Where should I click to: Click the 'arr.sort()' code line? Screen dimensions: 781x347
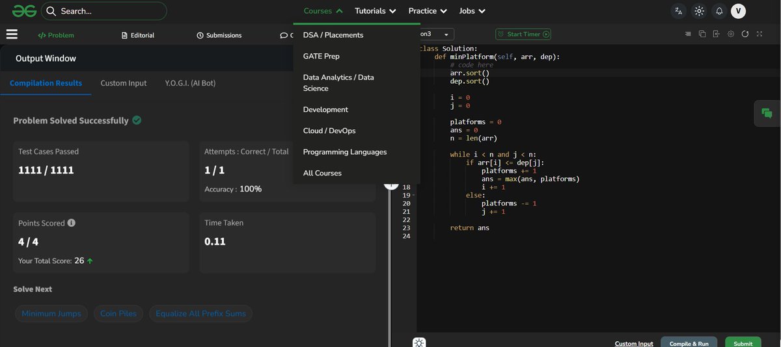point(470,73)
